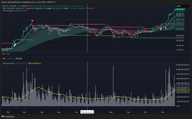Select the TBT Divergence indicator label
Image resolution: width=192 pixels, height=119 pixels.
coord(8,11)
